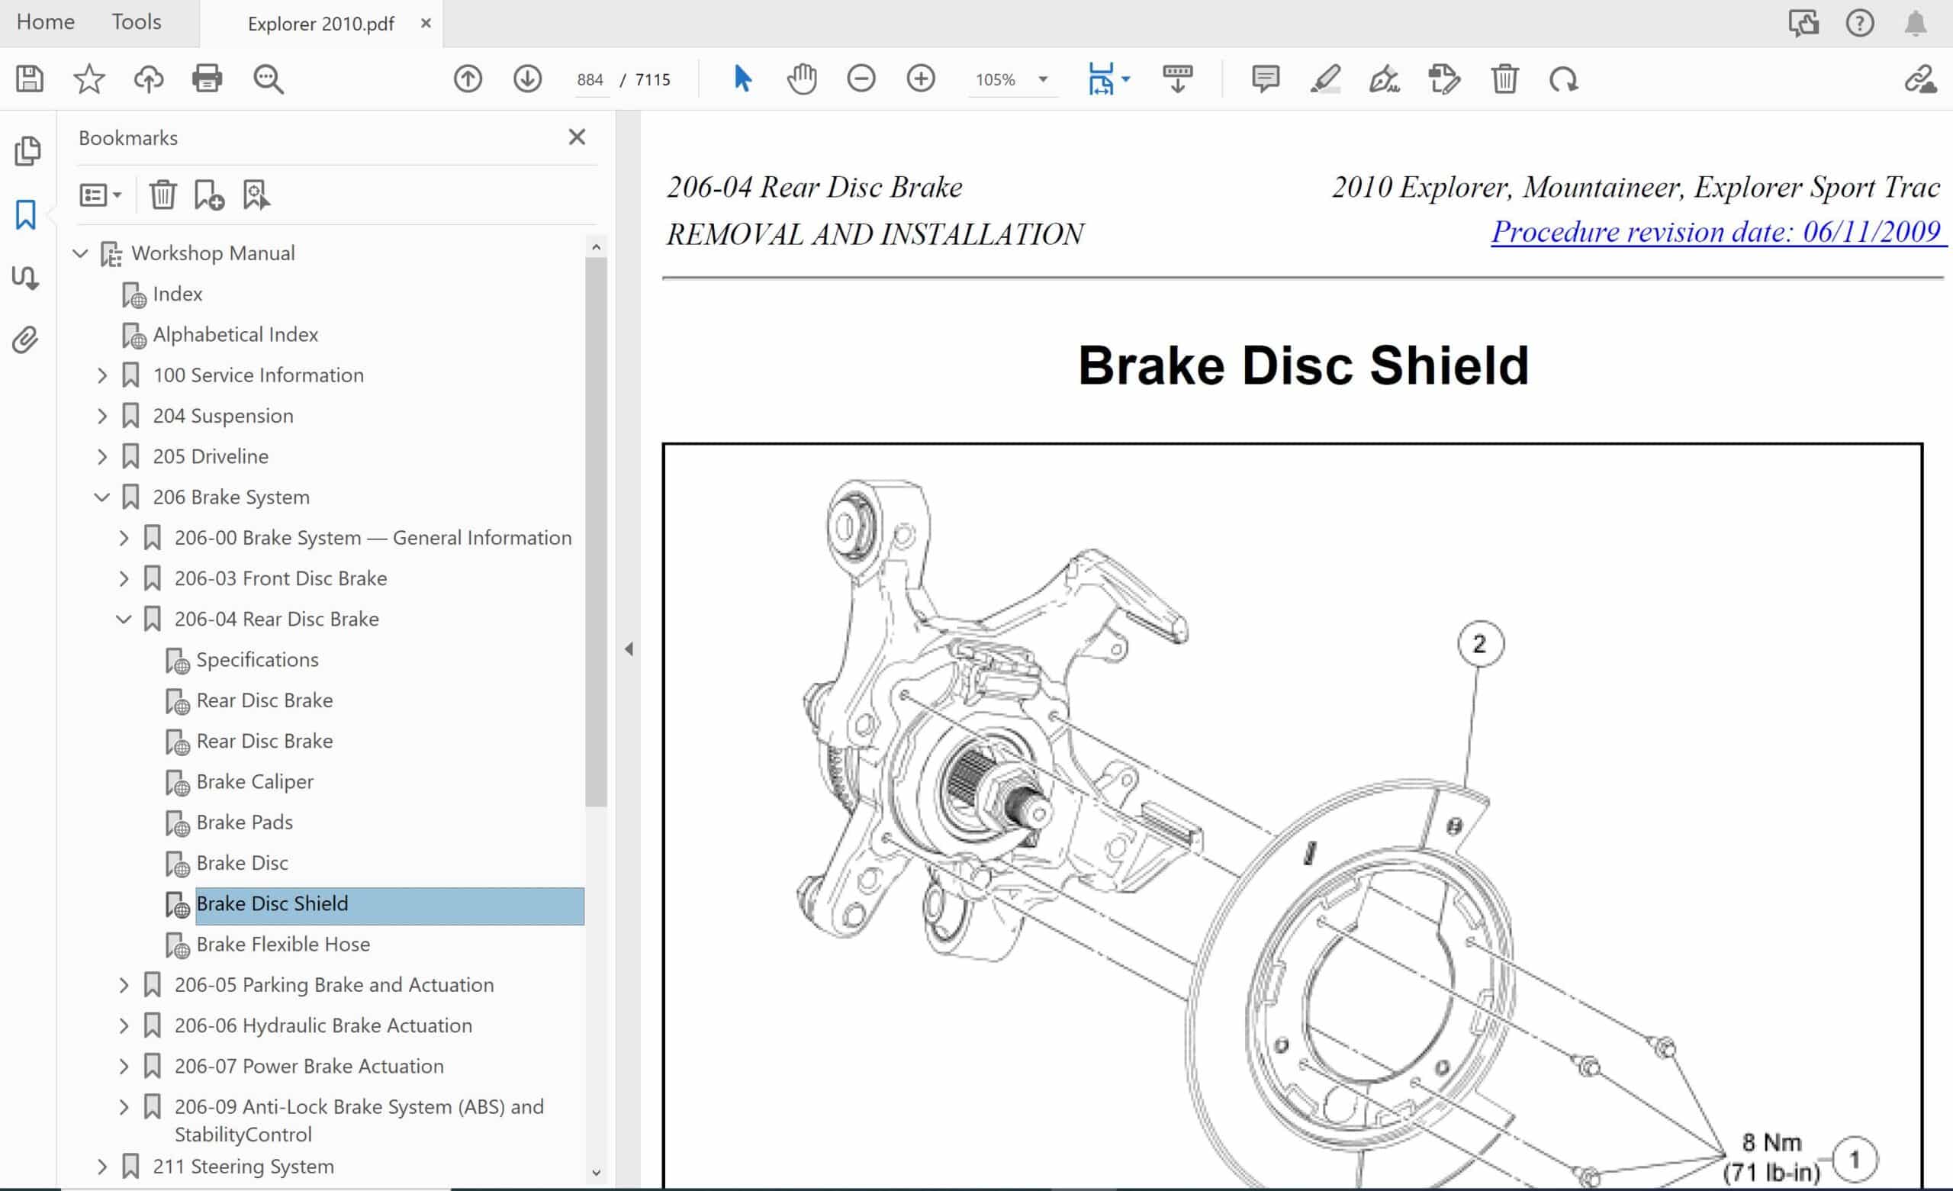Expand the 211 Steering System bookmark
The width and height of the screenshot is (1953, 1191).
coord(102,1167)
